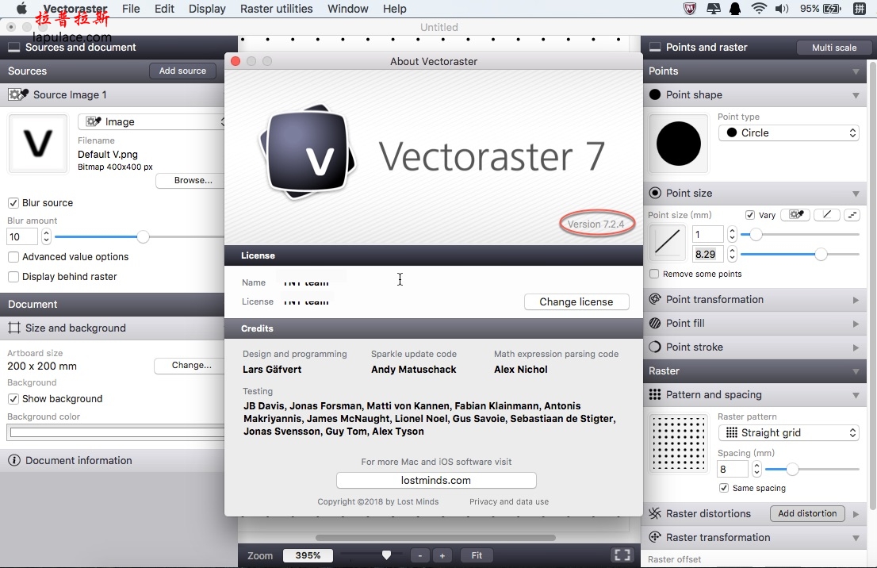The height and width of the screenshot is (568, 877).
Task: Collapse the Points section arrow
Action: click(x=856, y=71)
